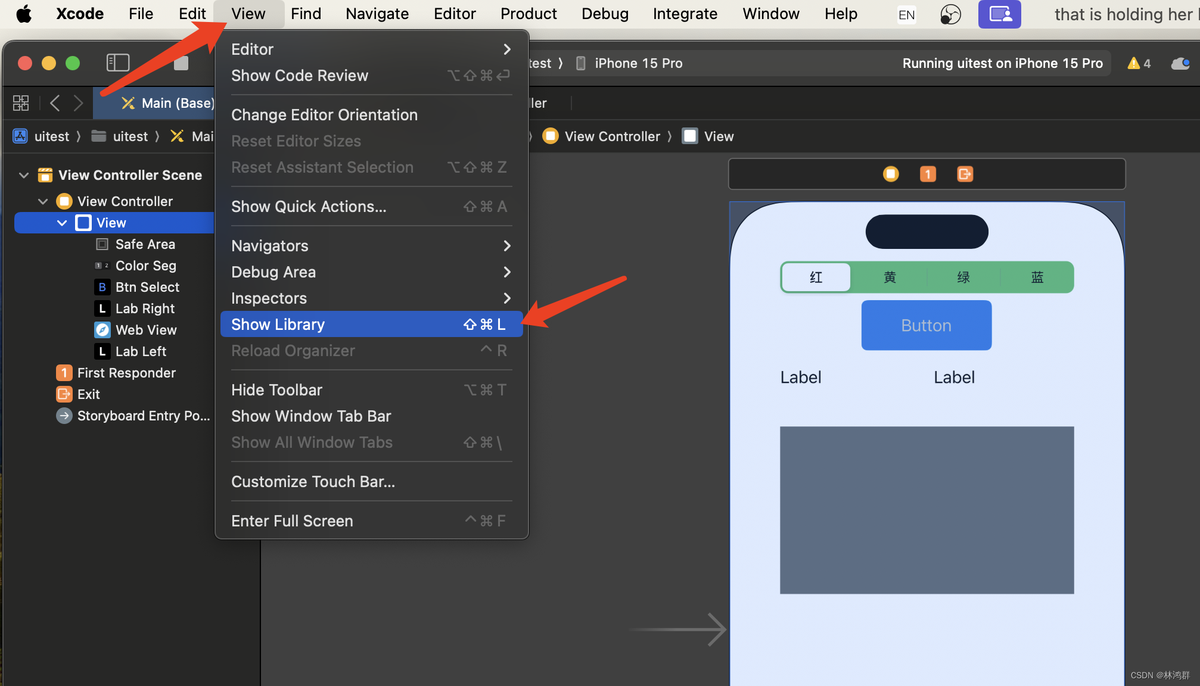Open the Xcode Cloud status icon
The width and height of the screenshot is (1200, 686).
pos(1180,63)
